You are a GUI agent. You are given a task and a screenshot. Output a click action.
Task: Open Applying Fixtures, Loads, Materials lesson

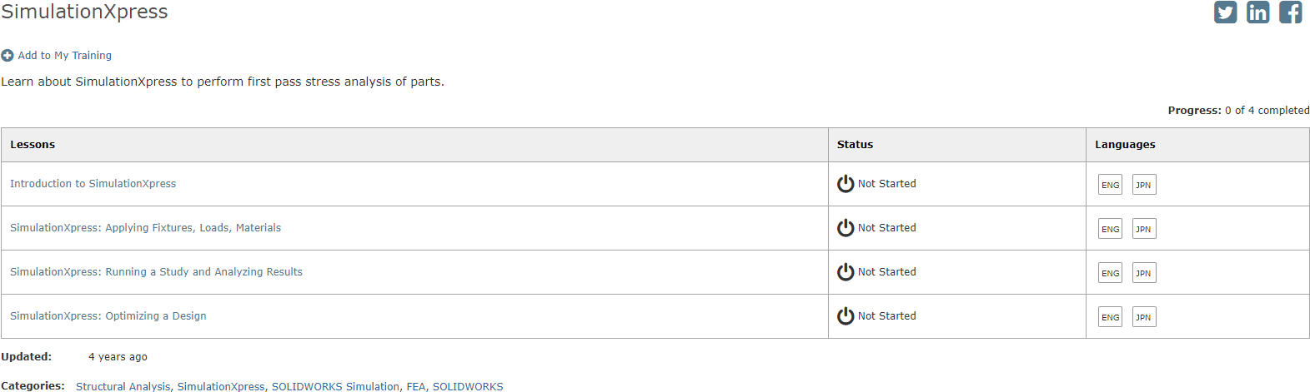tap(145, 228)
